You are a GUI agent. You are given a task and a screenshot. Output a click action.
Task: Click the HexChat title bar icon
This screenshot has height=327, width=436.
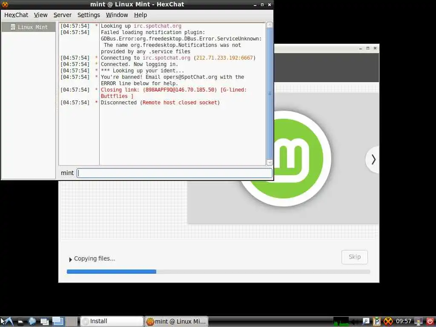tap(5, 4)
